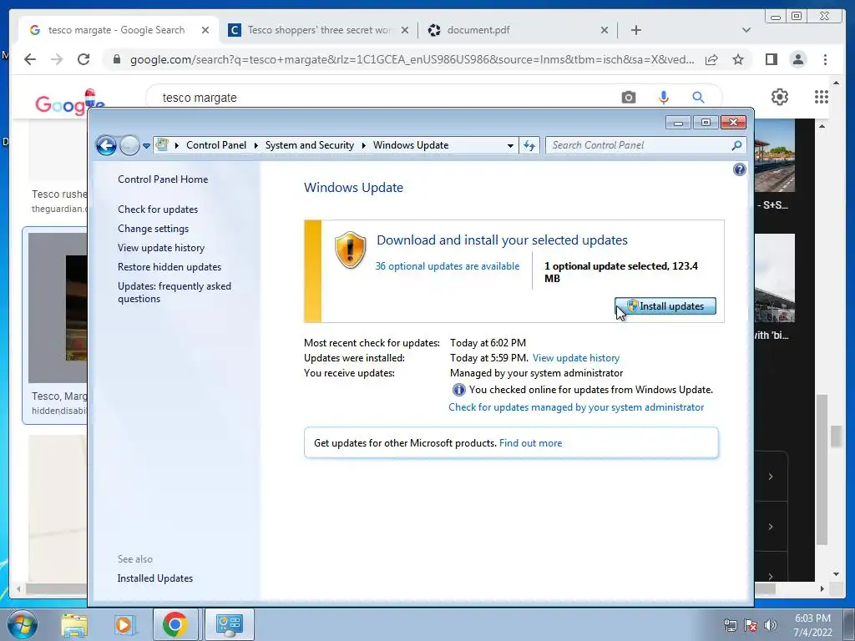
Task: Close the Tesco shoppers' tab
Action: coord(405,30)
